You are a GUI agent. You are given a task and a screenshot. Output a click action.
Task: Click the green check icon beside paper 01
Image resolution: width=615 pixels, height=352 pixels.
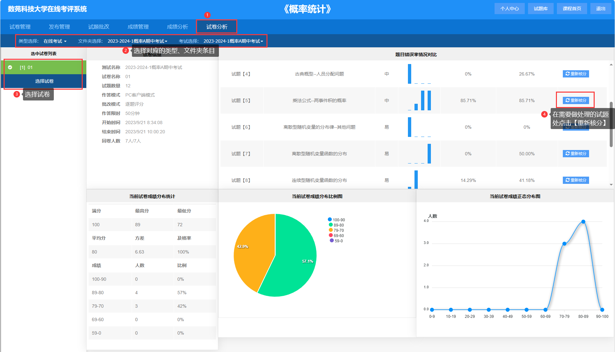pyautogui.click(x=10, y=67)
